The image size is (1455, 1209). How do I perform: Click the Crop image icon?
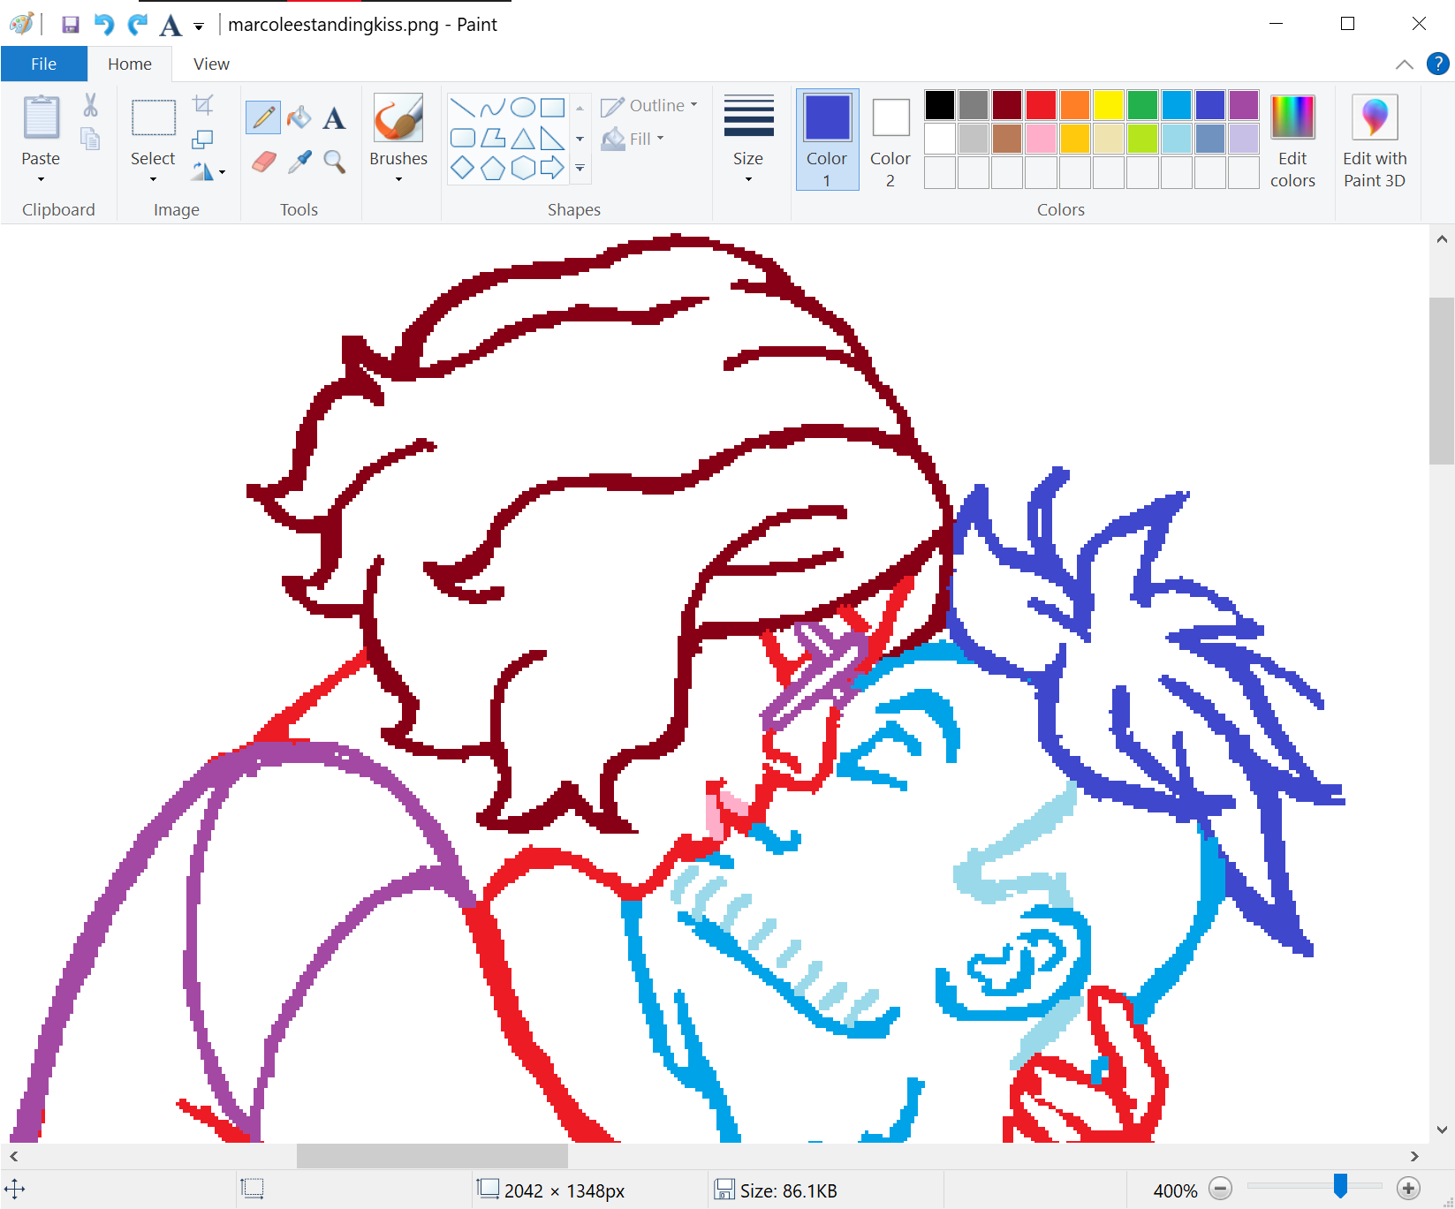coord(203,105)
